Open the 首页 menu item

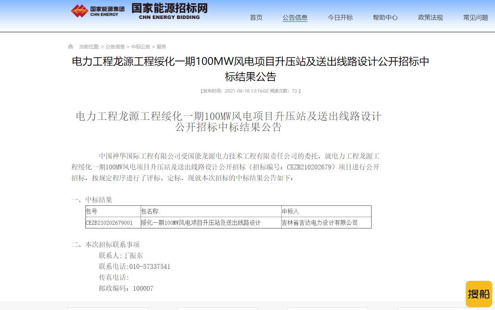pos(256,17)
